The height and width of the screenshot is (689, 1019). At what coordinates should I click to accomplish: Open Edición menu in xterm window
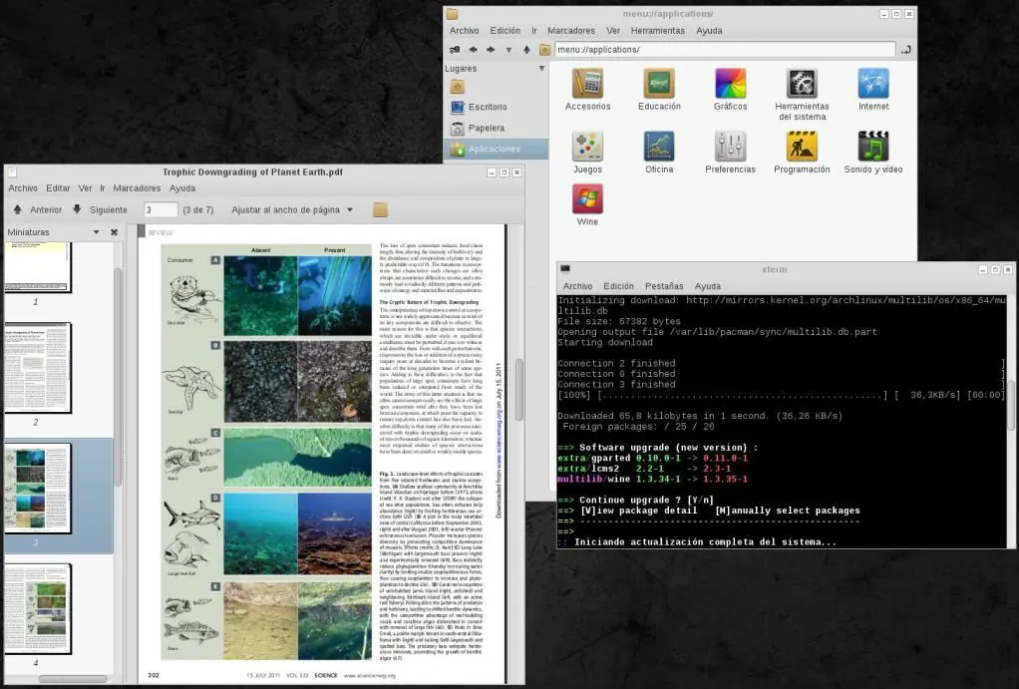tap(618, 286)
